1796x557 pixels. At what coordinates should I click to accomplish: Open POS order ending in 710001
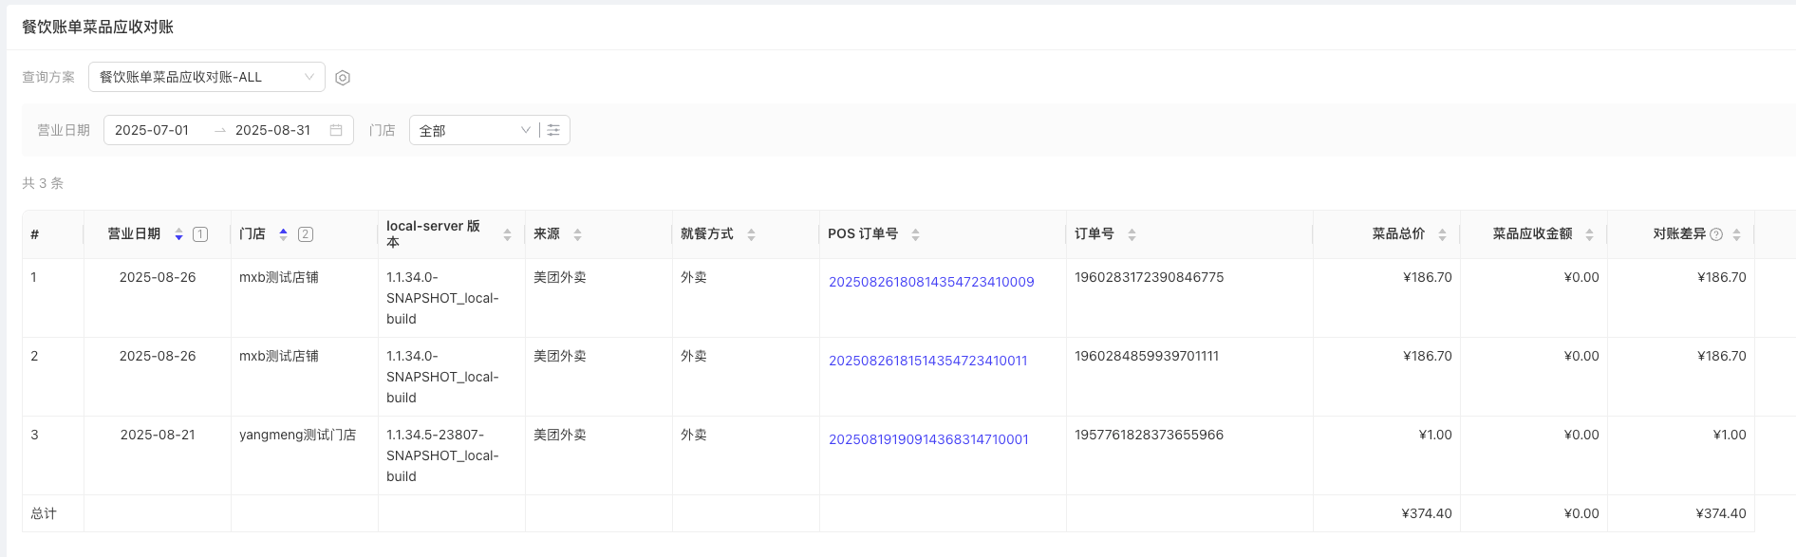[x=927, y=439]
